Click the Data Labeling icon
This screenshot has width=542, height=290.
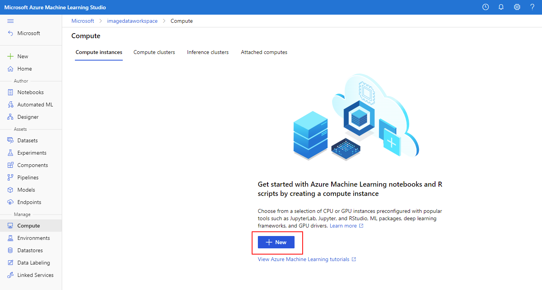point(10,263)
